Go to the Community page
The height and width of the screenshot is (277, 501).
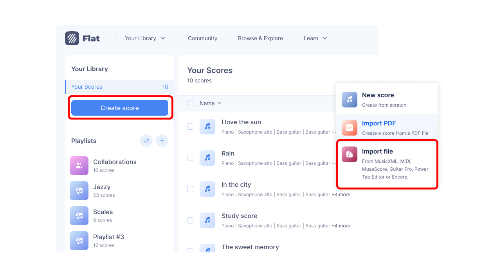click(202, 38)
